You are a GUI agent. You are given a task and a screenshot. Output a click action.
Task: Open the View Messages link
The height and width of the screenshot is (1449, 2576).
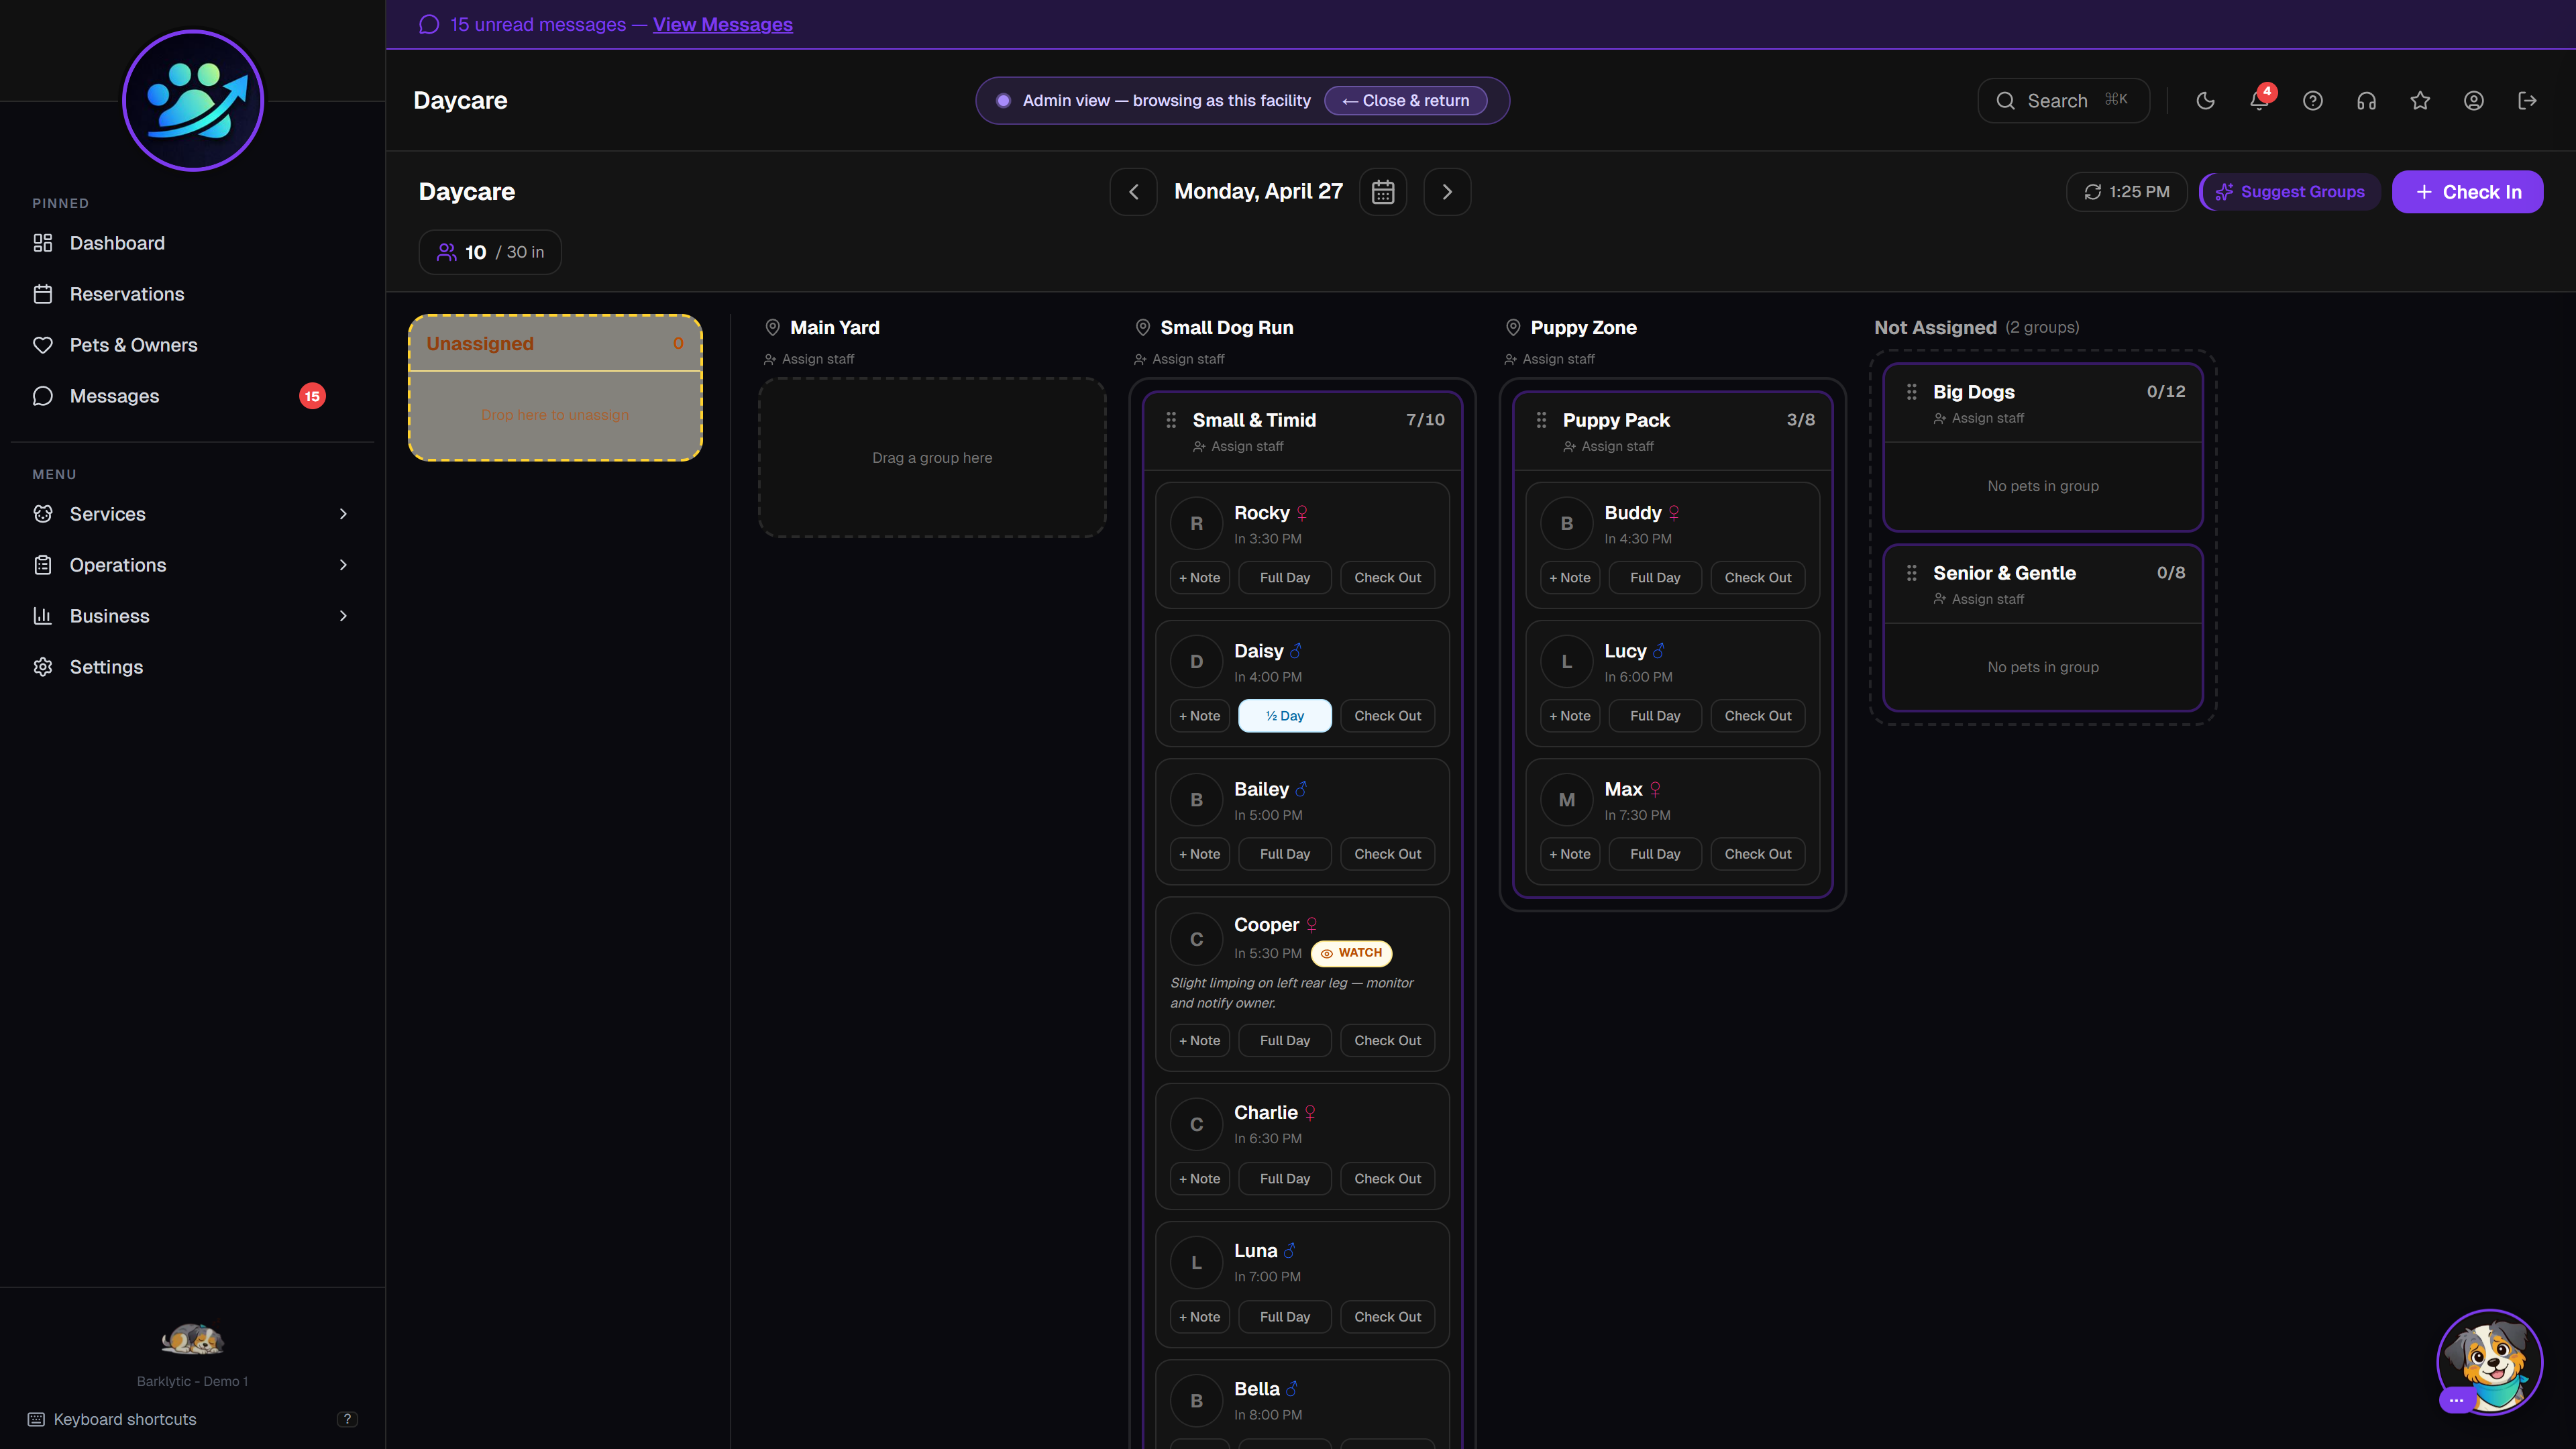coord(722,24)
